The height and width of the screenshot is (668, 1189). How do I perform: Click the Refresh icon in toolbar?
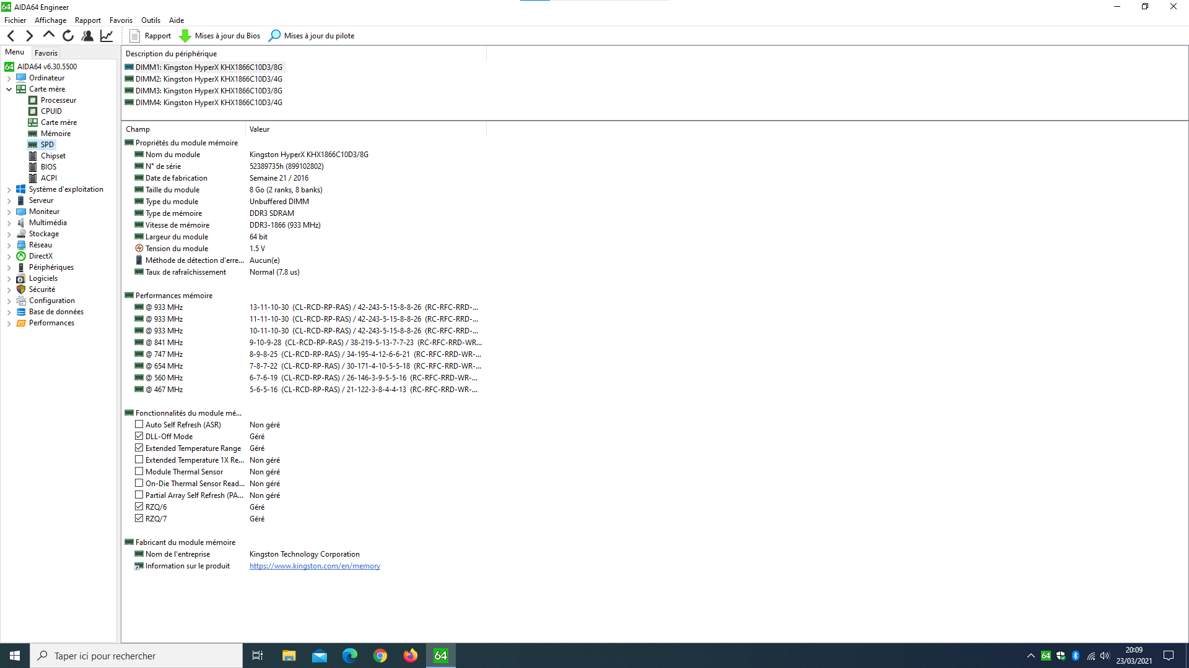pyautogui.click(x=68, y=36)
